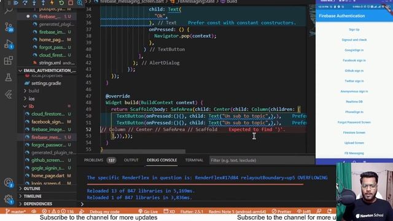Image resolution: width=393 pixels, height=221 pixels.
Task: Tap Upload Screen on the emulator
Action: pyautogui.click(x=354, y=143)
